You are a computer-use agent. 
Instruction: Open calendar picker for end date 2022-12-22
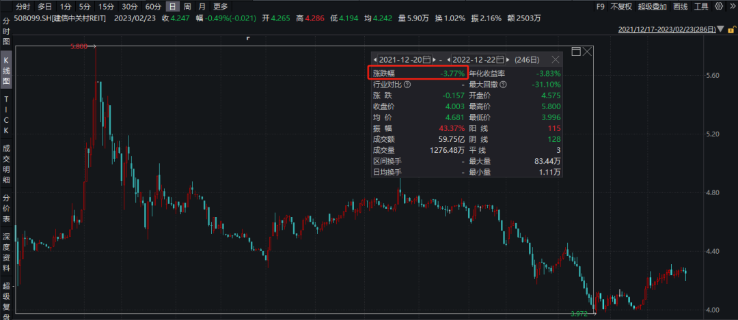tap(500, 59)
